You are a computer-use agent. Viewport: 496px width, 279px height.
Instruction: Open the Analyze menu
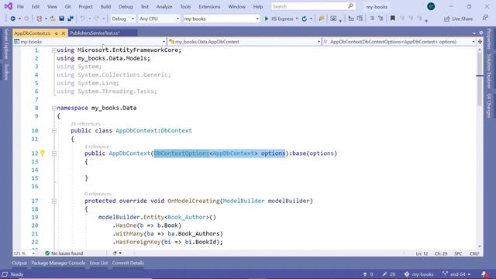[x=164, y=6]
